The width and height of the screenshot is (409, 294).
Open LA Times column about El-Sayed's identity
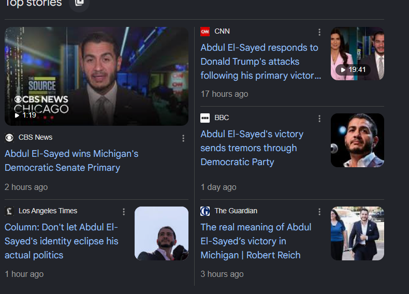(62, 241)
